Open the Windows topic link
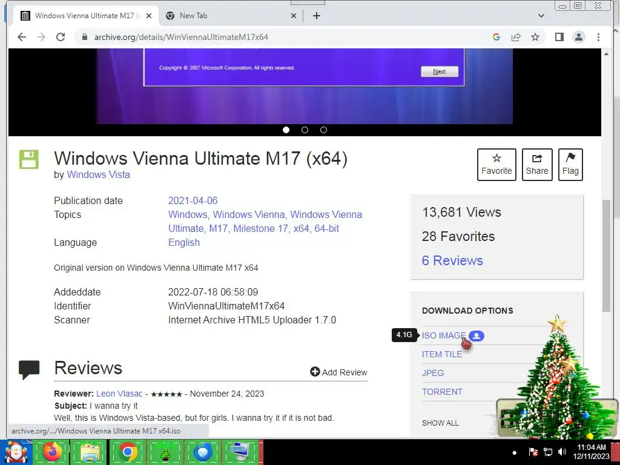620x465 pixels. click(188, 215)
